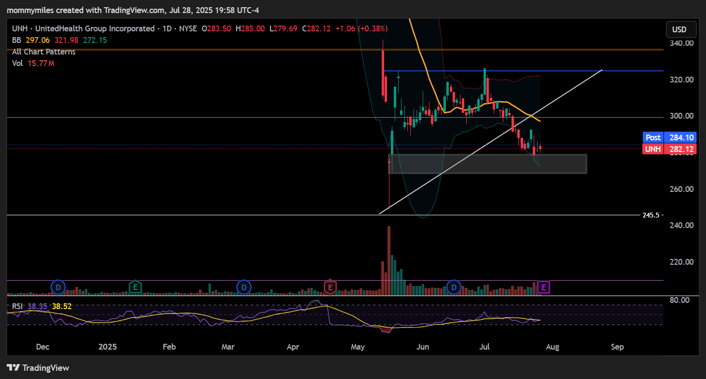The width and height of the screenshot is (706, 379).
Task: Click the low value L279.69
Action: (283, 28)
